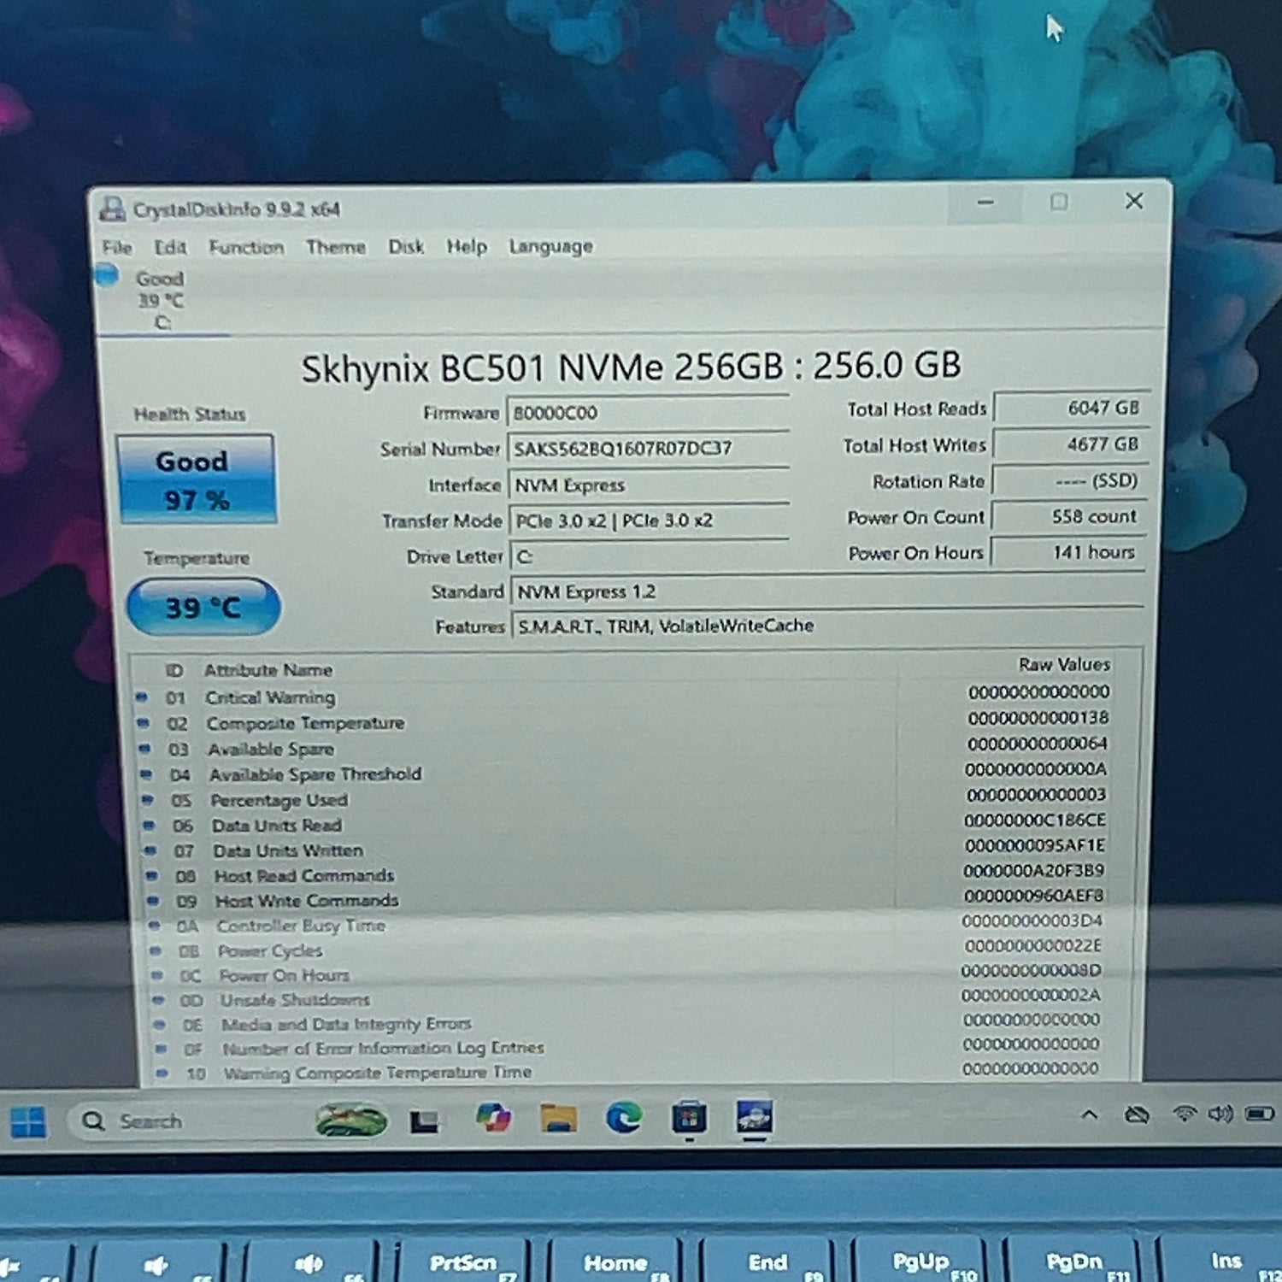
Task: Select the Media and Data Integrity Errors row
Action: [638, 1022]
